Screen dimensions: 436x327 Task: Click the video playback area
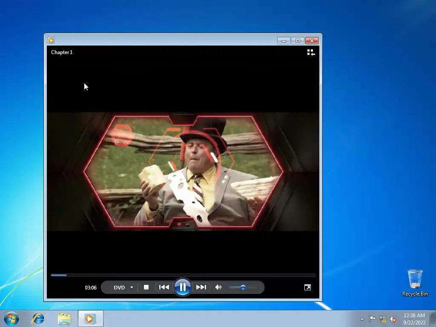click(183, 172)
